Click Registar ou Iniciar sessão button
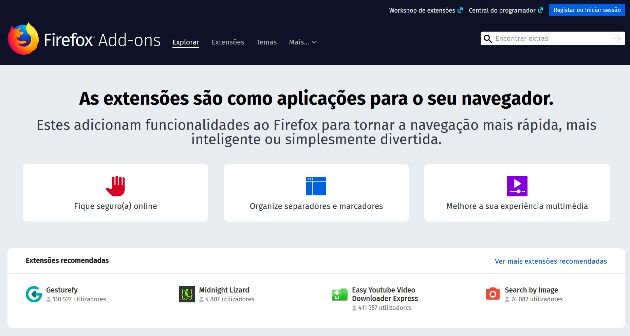Screen dimensions: 630x336 click(x=587, y=10)
